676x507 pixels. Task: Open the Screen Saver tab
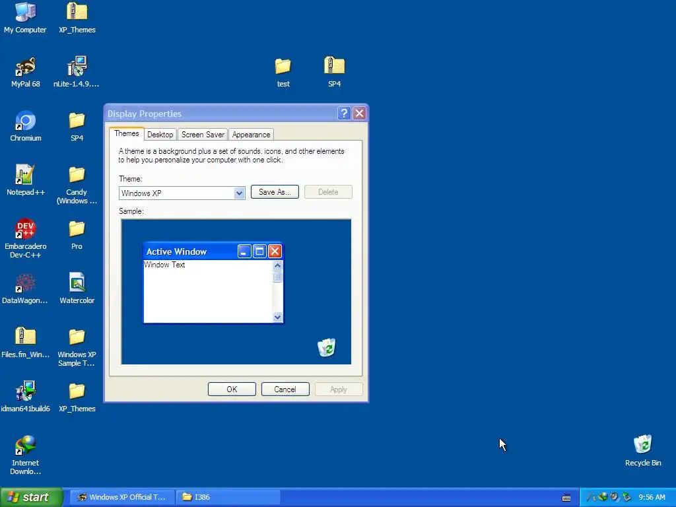[x=203, y=135]
